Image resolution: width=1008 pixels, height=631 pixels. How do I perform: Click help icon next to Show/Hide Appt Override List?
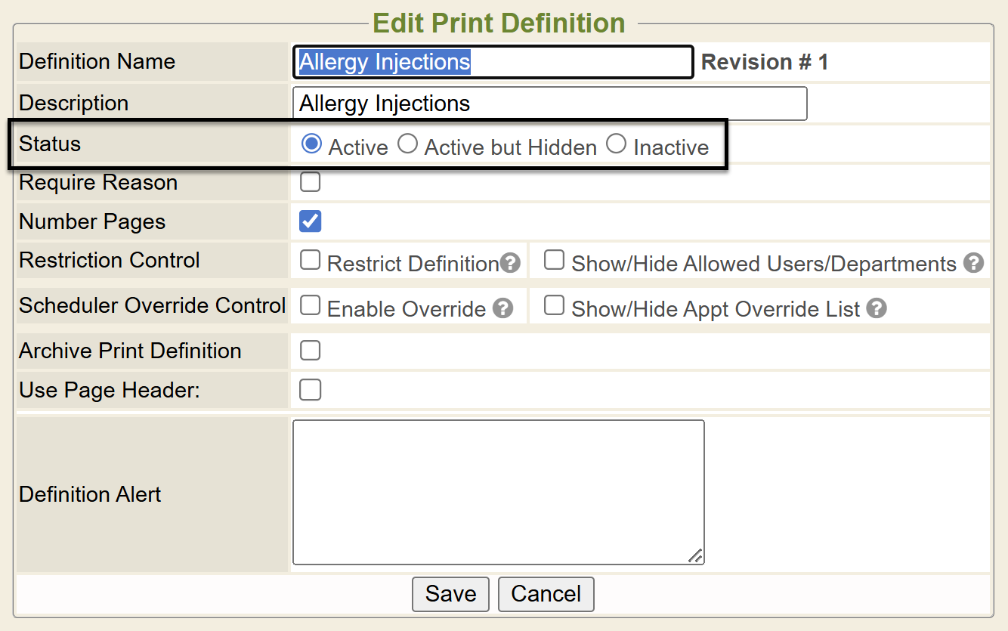877,309
